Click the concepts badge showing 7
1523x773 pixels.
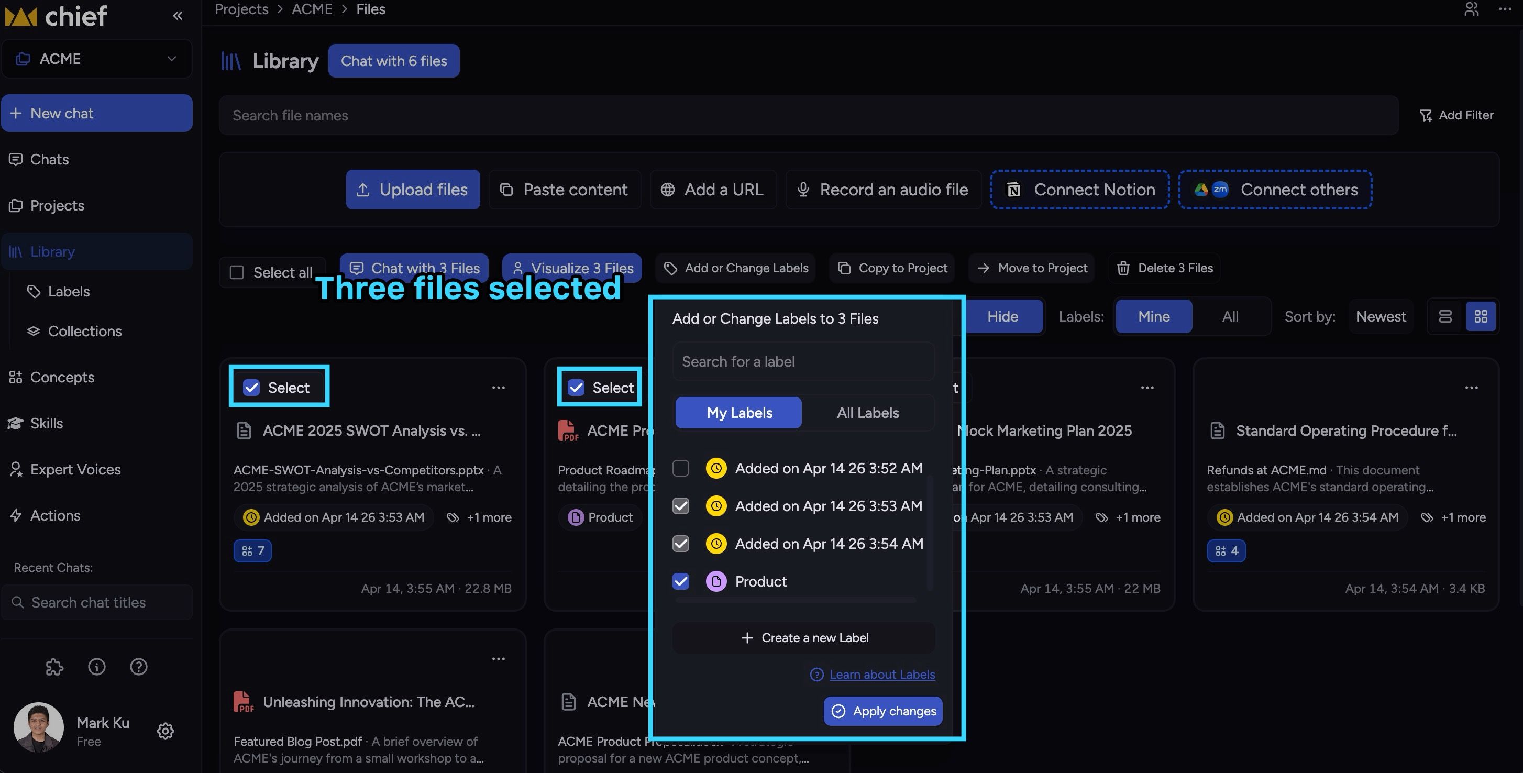coord(252,550)
